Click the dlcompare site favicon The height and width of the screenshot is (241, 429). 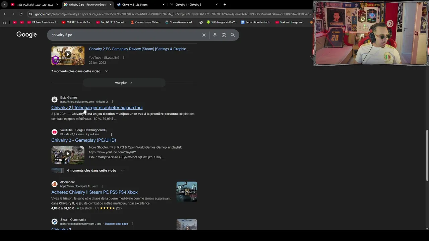(x=54, y=184)
